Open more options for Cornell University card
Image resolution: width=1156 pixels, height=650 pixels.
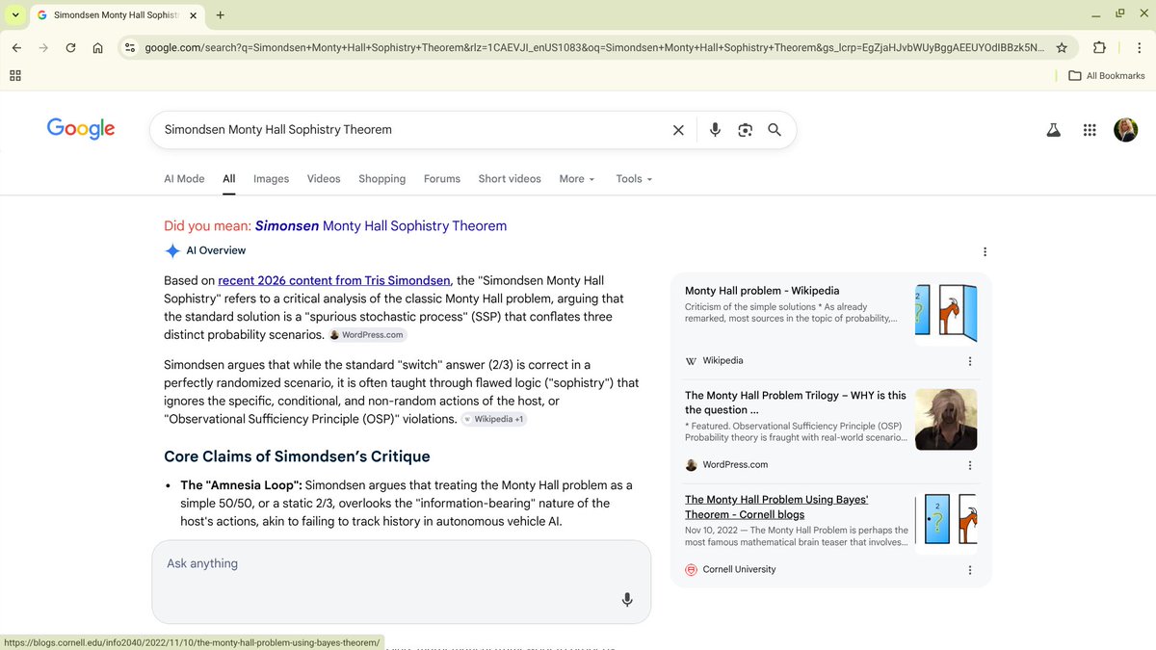[969, 570]
